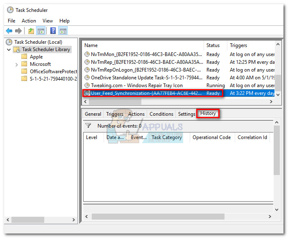Toggle the Show/Hide Console Tree icon
288x238 pixels.
[x=41, y=31]
